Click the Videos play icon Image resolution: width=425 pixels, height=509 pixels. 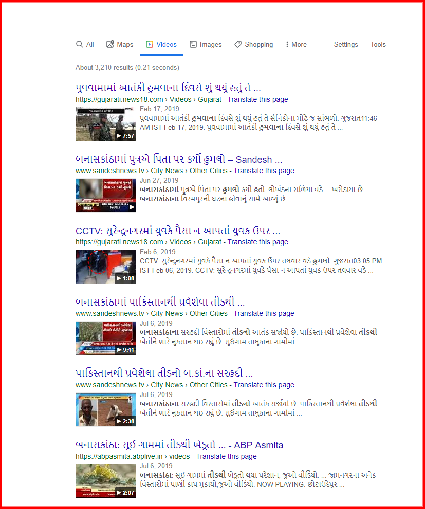point(150,44)
